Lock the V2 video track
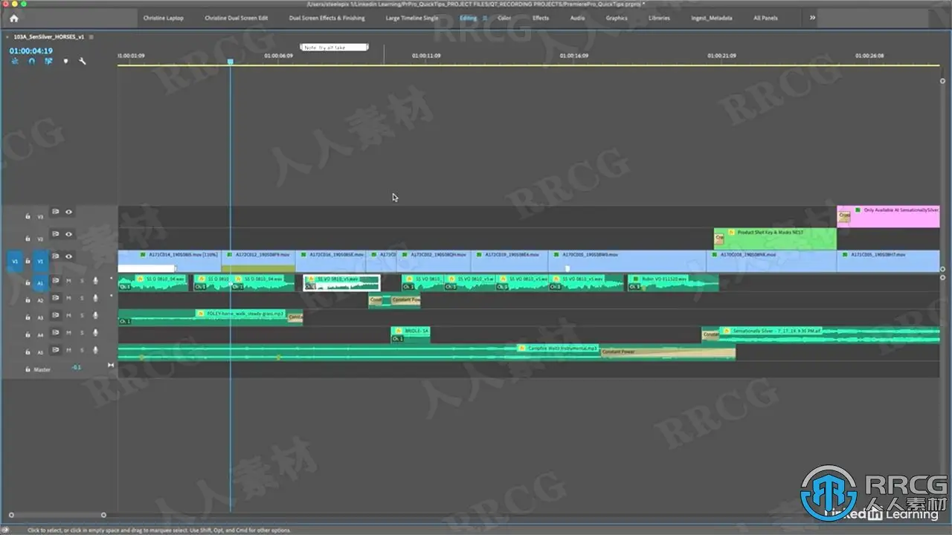The image size is (952, 535). [x=28, y=239]
